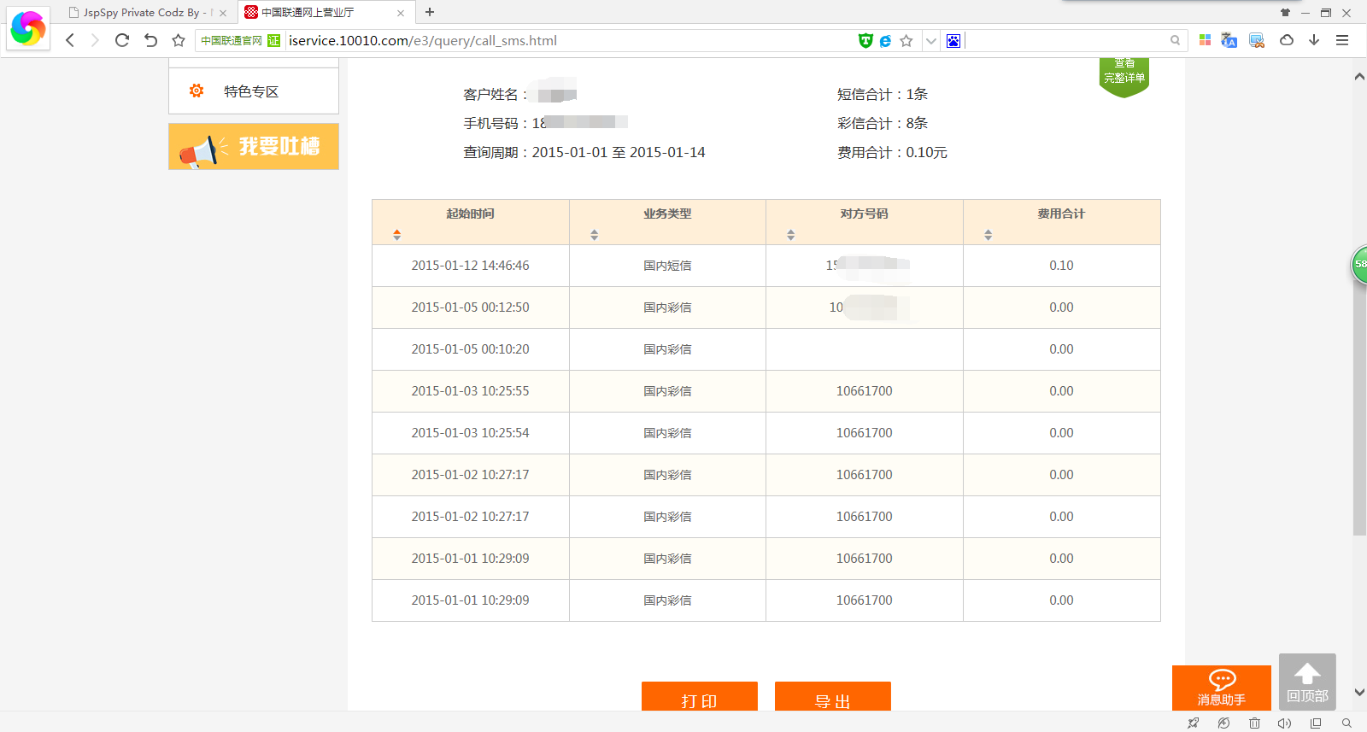Click the screenshot tool icon
This screenshot has width=1367, height=732.
[x=1257, y=40]
